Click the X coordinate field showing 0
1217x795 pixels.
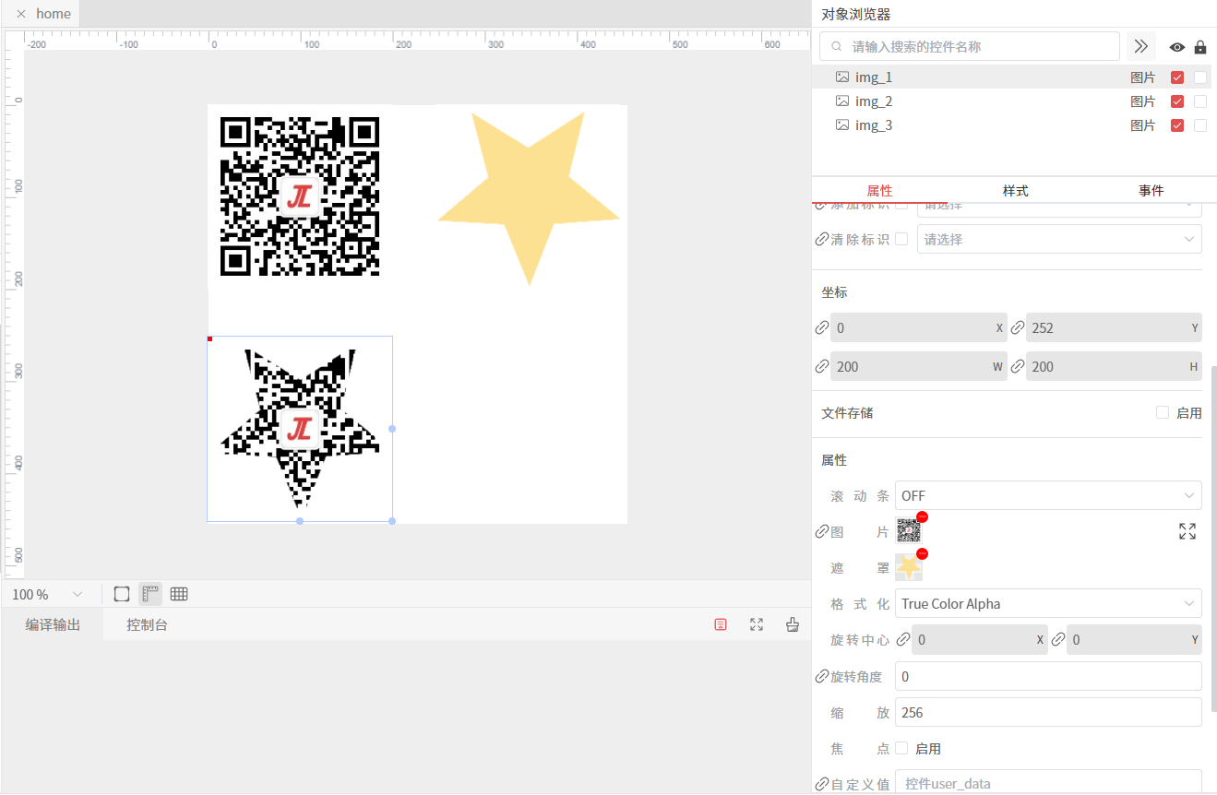coord(918,327)
